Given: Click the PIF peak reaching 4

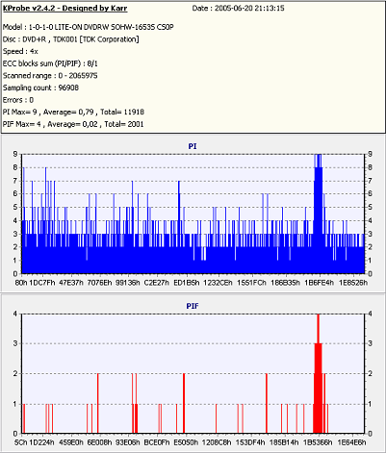Looking at the screenshot, I should coord(318,373).
